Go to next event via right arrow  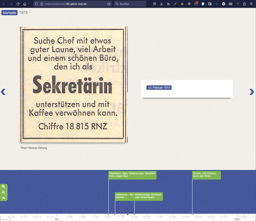pyautogui.click(x=252, y=92)
